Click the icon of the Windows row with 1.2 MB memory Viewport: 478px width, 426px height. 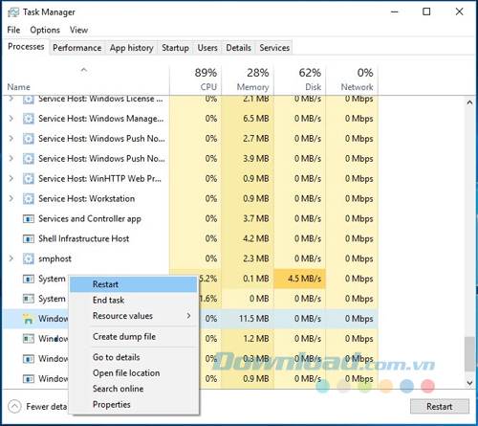[29, 339]
